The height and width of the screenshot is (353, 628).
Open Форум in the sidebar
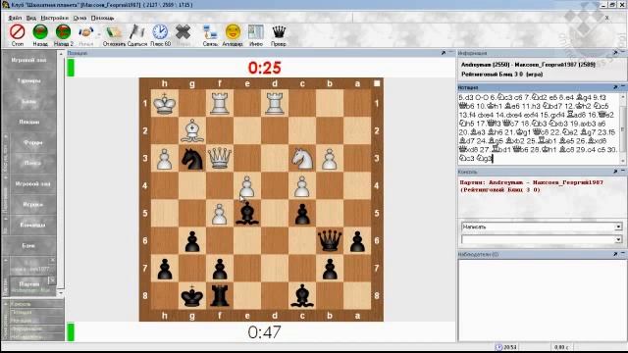[32, 142]
